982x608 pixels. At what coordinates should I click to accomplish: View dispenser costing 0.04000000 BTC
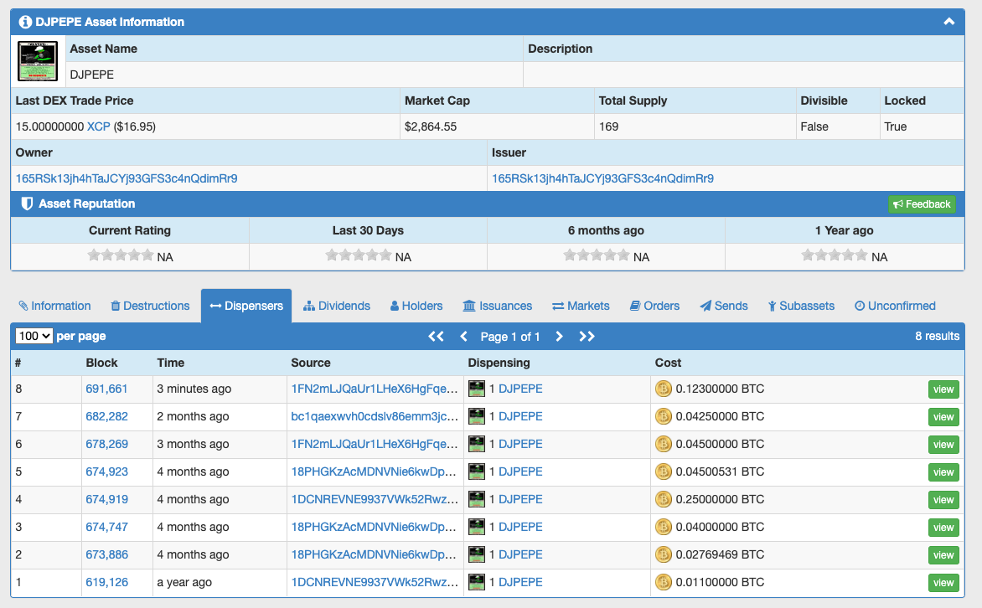[943, 528]
